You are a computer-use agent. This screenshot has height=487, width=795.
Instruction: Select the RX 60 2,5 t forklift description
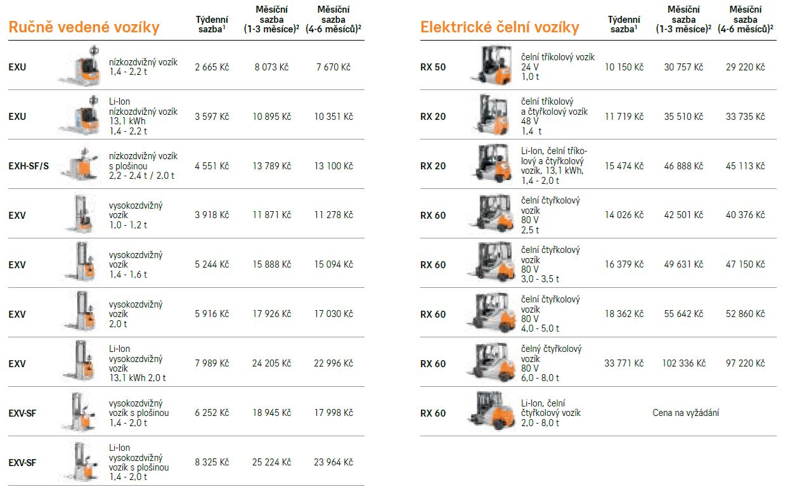[550, 215]
